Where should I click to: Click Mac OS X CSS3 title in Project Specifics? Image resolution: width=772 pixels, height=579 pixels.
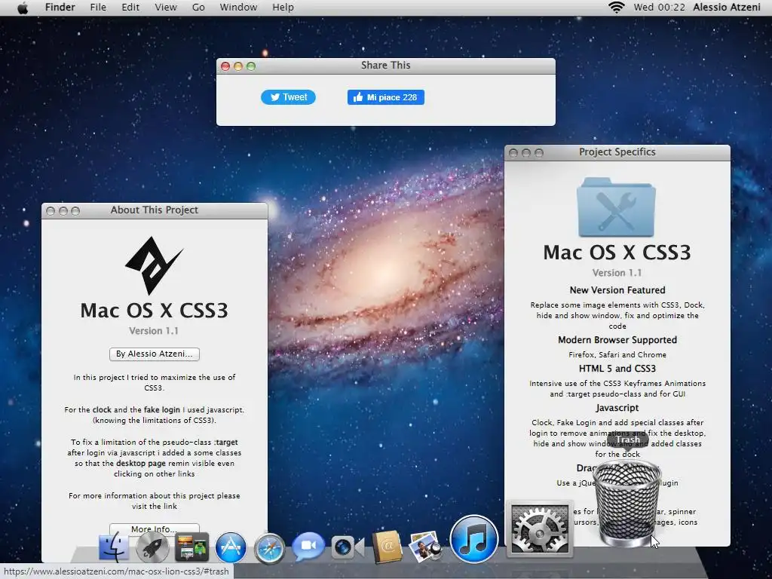point(617,252)
